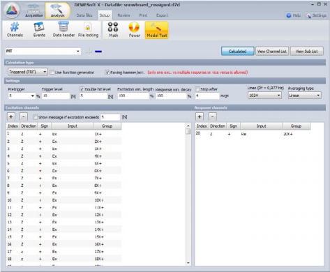Remove a response channel with minus button

point(212,116)
